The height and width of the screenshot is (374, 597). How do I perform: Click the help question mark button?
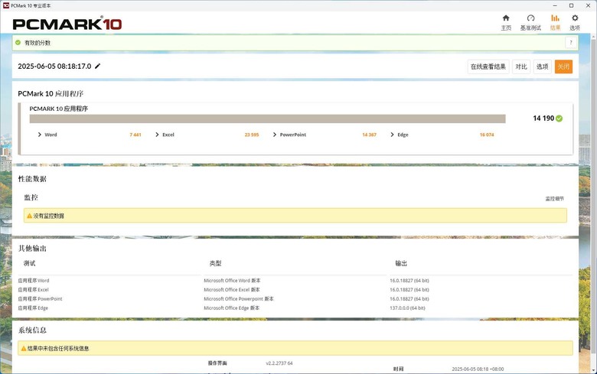coord(571,43)
